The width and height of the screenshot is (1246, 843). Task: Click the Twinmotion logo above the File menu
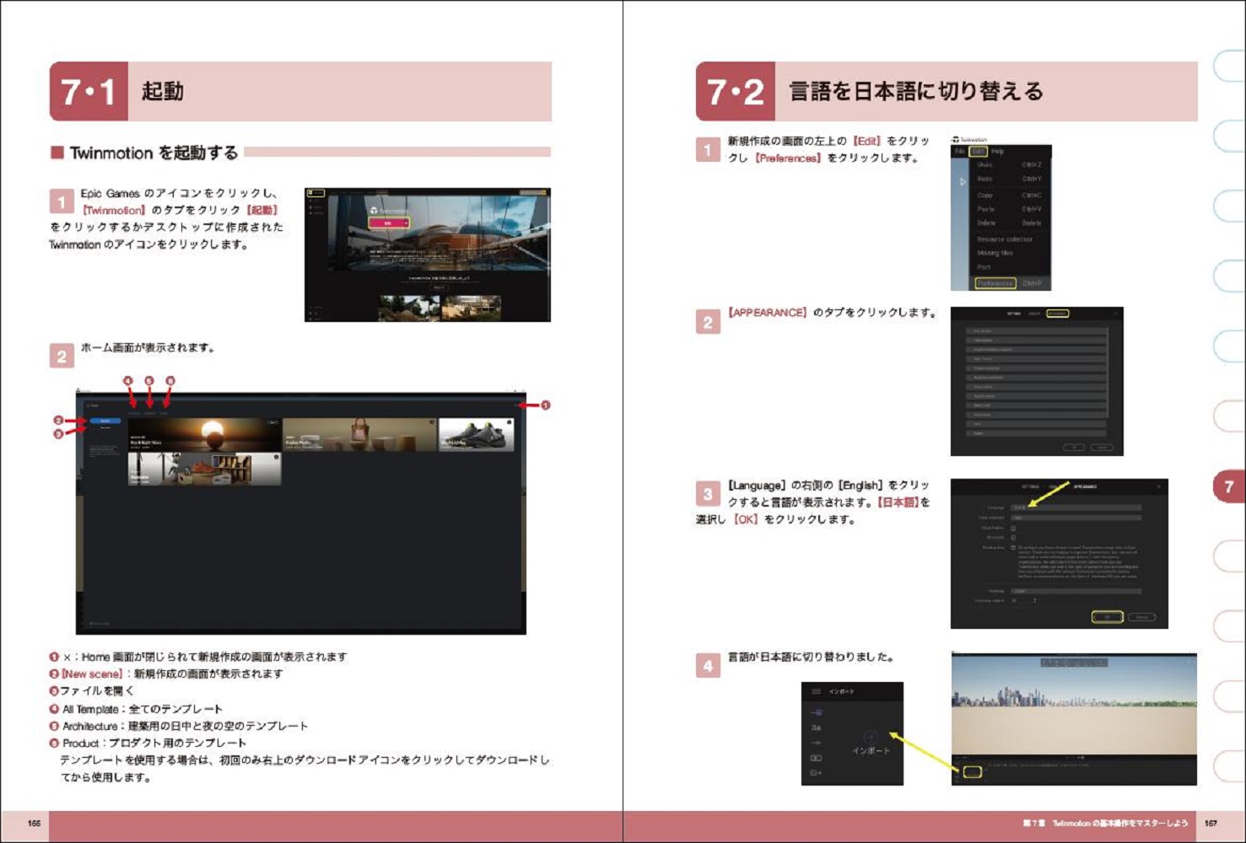point(956,139)
